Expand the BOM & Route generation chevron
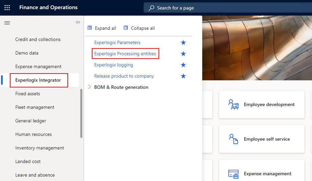 (x=89, y=87)
